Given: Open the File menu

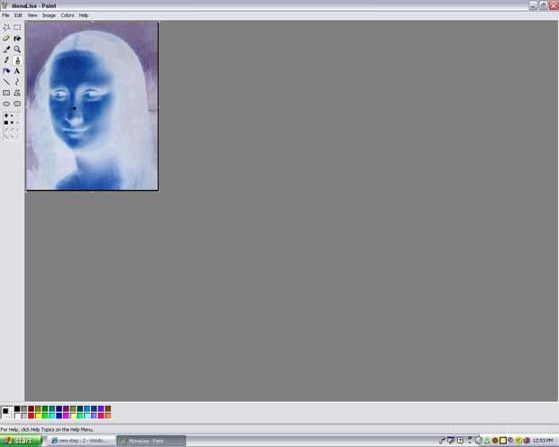Looking at the screenshot, I should (5, 15).
